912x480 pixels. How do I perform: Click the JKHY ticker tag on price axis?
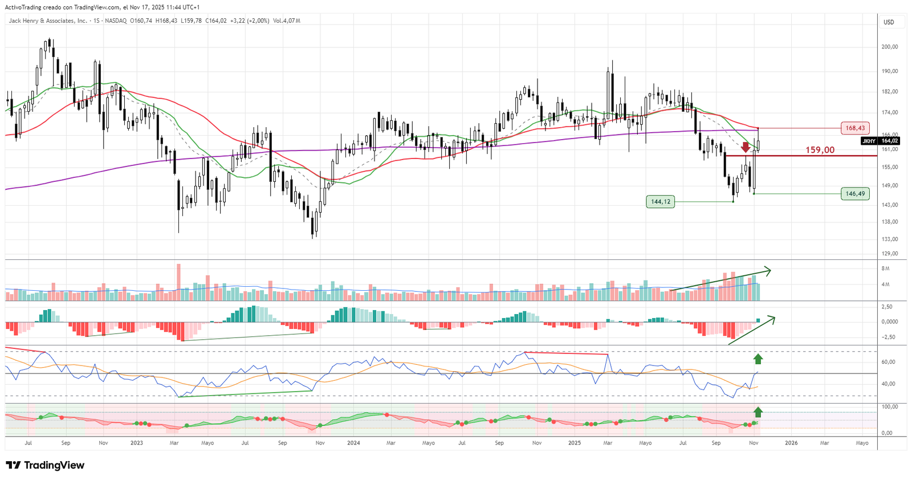pyautogui.click(x=869, y=141)
